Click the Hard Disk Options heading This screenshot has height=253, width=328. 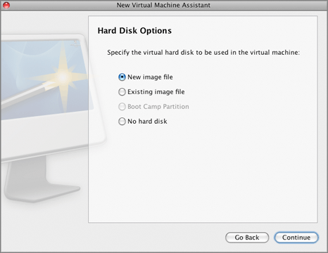134,31
